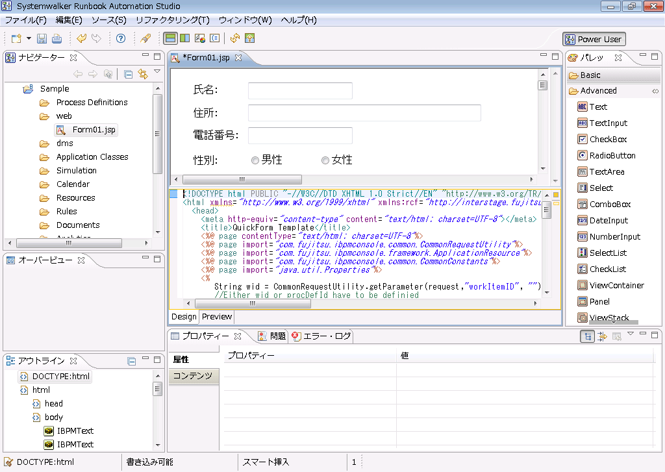The height and width of the screenshot is (472, 665).
Task: Select the コンテンツ properties category
Action: coord(194,376)
